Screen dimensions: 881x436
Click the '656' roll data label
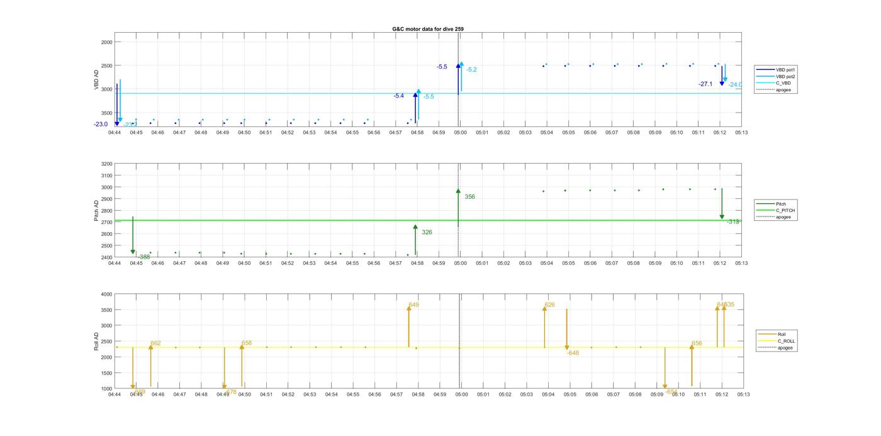[697, 344]
